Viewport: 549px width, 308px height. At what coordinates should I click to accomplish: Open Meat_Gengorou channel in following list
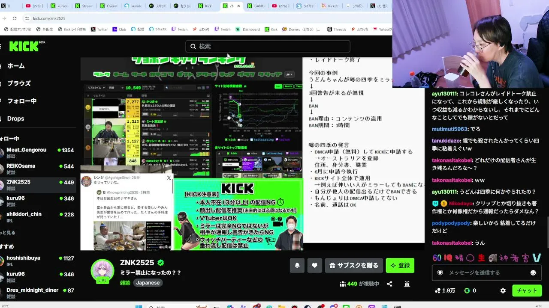pyautogui.click(x=39, y=153)
